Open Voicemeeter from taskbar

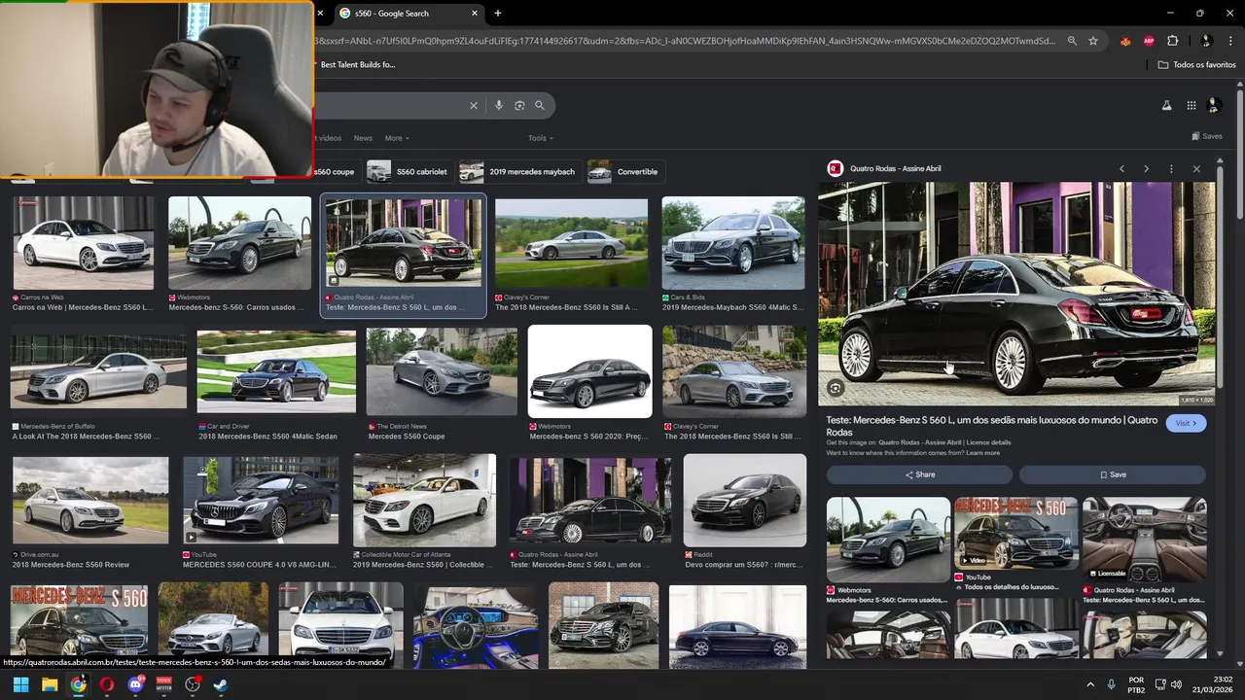pyautogui.click(x=163, y=684)
